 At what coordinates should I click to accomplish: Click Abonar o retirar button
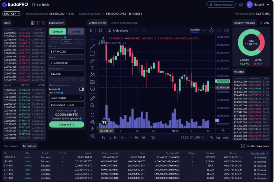221,5
